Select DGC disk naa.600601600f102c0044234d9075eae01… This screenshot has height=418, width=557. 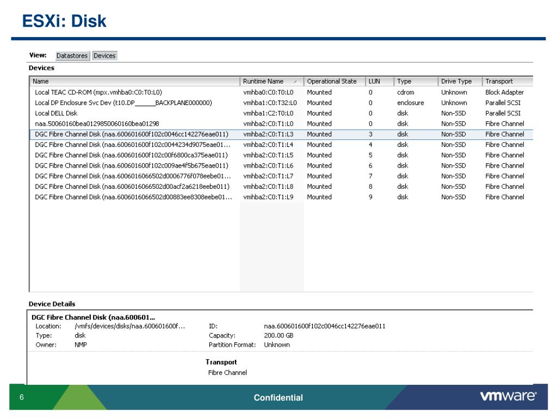281,145
